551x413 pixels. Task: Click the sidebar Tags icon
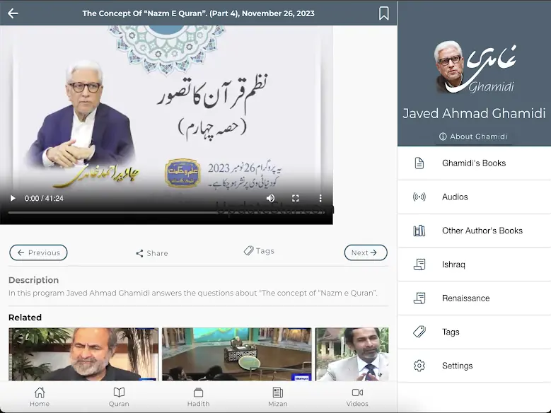419,332
